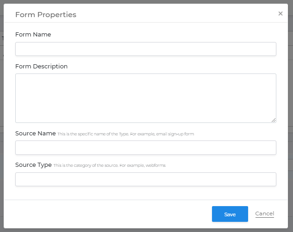
Task: Close the Form Properties dialog with X
Action: [x=281, y=13]
